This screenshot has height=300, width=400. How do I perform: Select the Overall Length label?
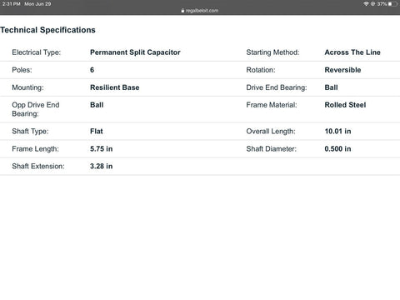271,131
